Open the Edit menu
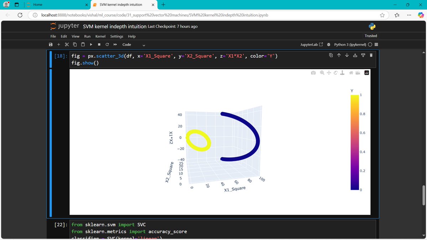 [x=64, y=36]
